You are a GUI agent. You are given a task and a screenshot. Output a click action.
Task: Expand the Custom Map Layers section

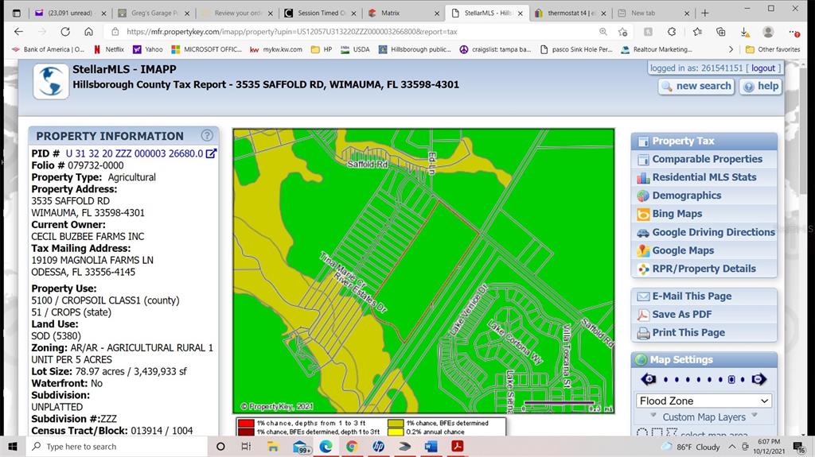pos(704,417)
